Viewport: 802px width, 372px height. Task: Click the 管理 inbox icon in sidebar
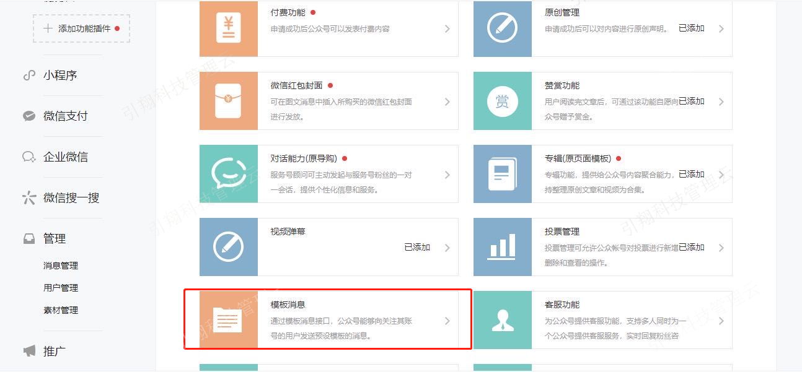[x=29, y=239]
